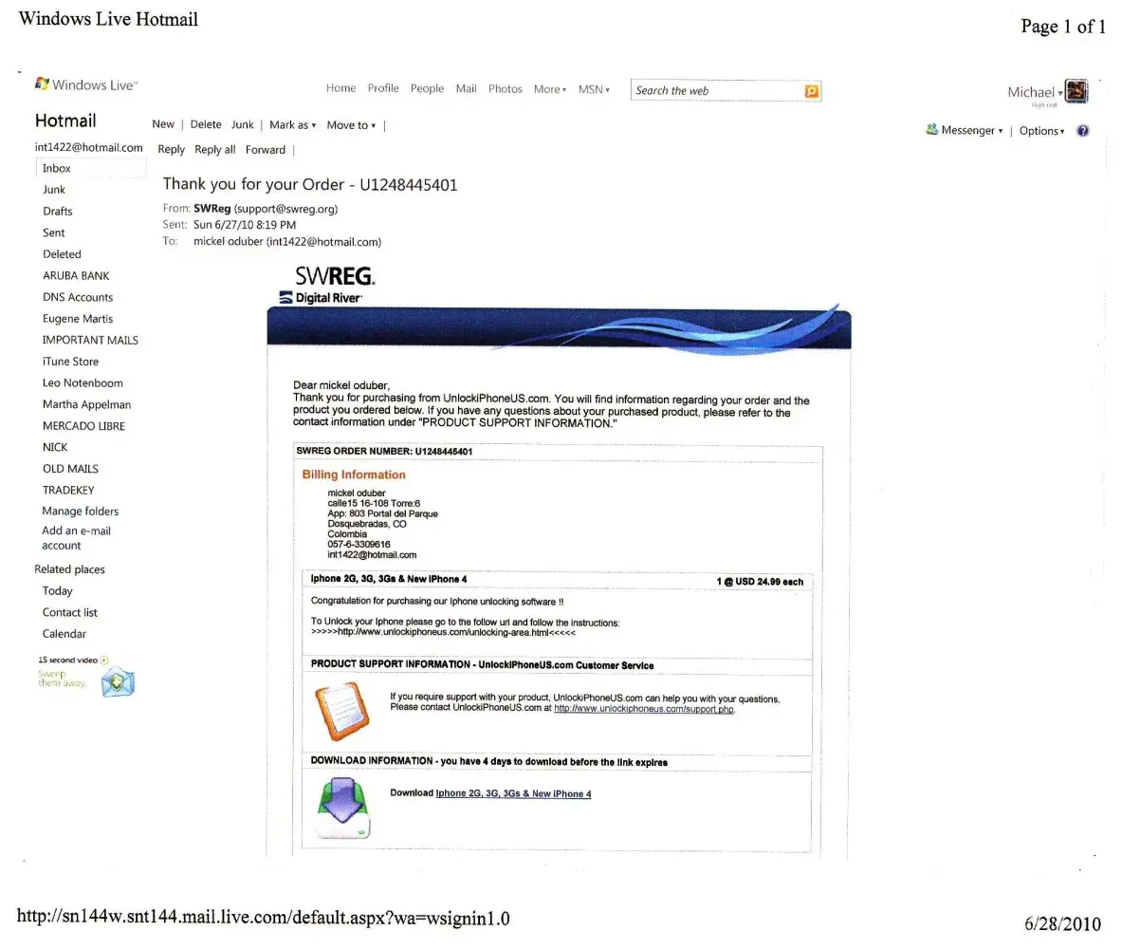Click the int1422@hotmail.com account label in sidebar
The width and height of the screenshot is (1122, 949).
click(x=89, y=147)
